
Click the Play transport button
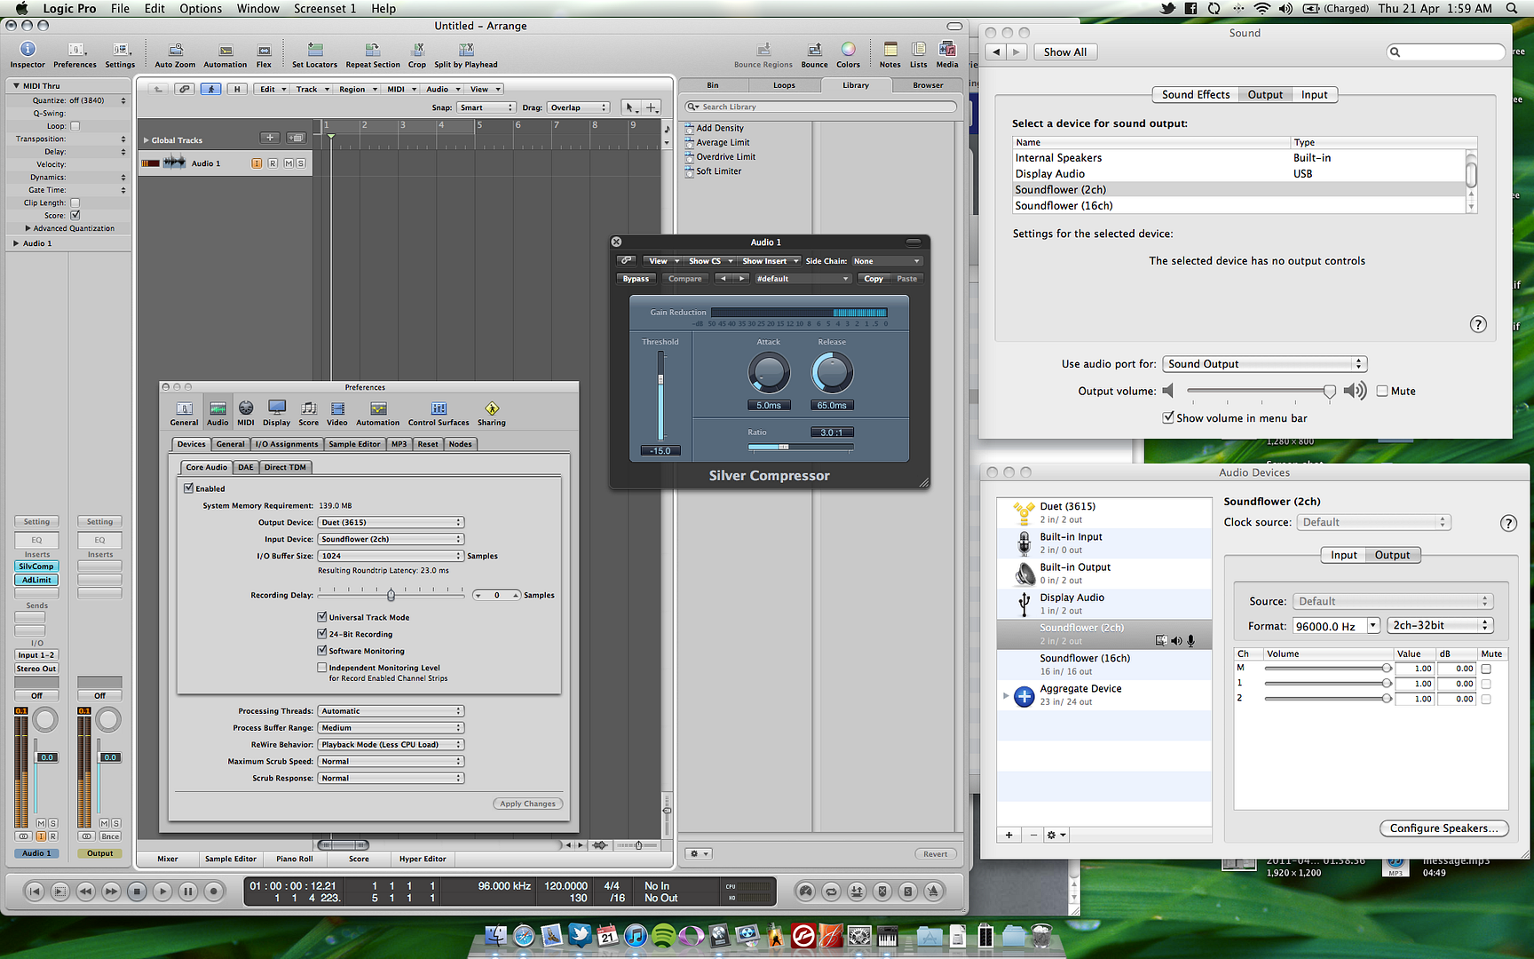[162, 891]
